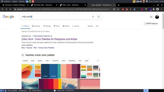Open colorhunt.co result dropdown arrow
The width and height of the screenshot is (164, 92).
tap(32, 36)
